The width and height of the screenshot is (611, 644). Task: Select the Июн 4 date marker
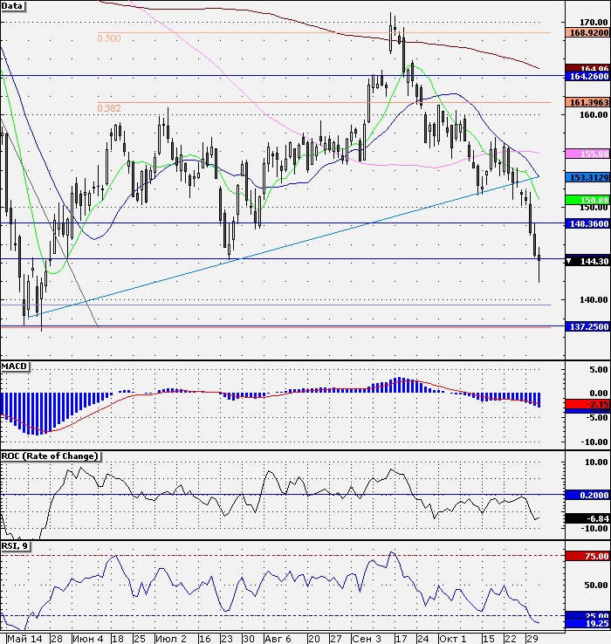(87, 639)
